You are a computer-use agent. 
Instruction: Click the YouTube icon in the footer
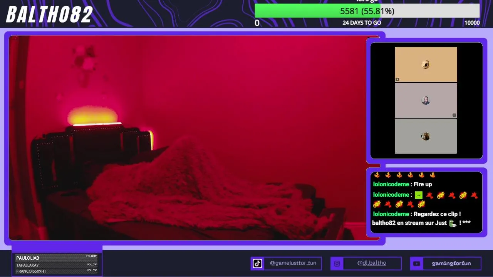pyautogui.click(x=416, y=264)
